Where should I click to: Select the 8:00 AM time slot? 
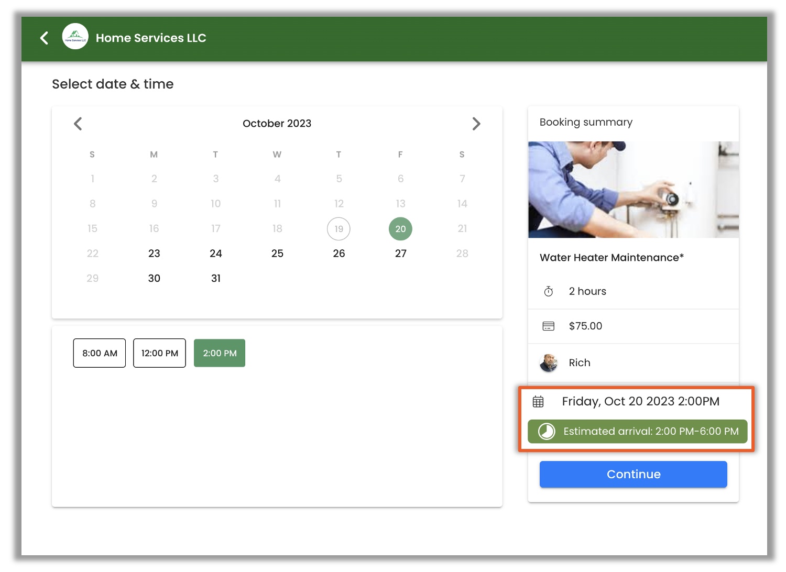click(x=100, y=353)
